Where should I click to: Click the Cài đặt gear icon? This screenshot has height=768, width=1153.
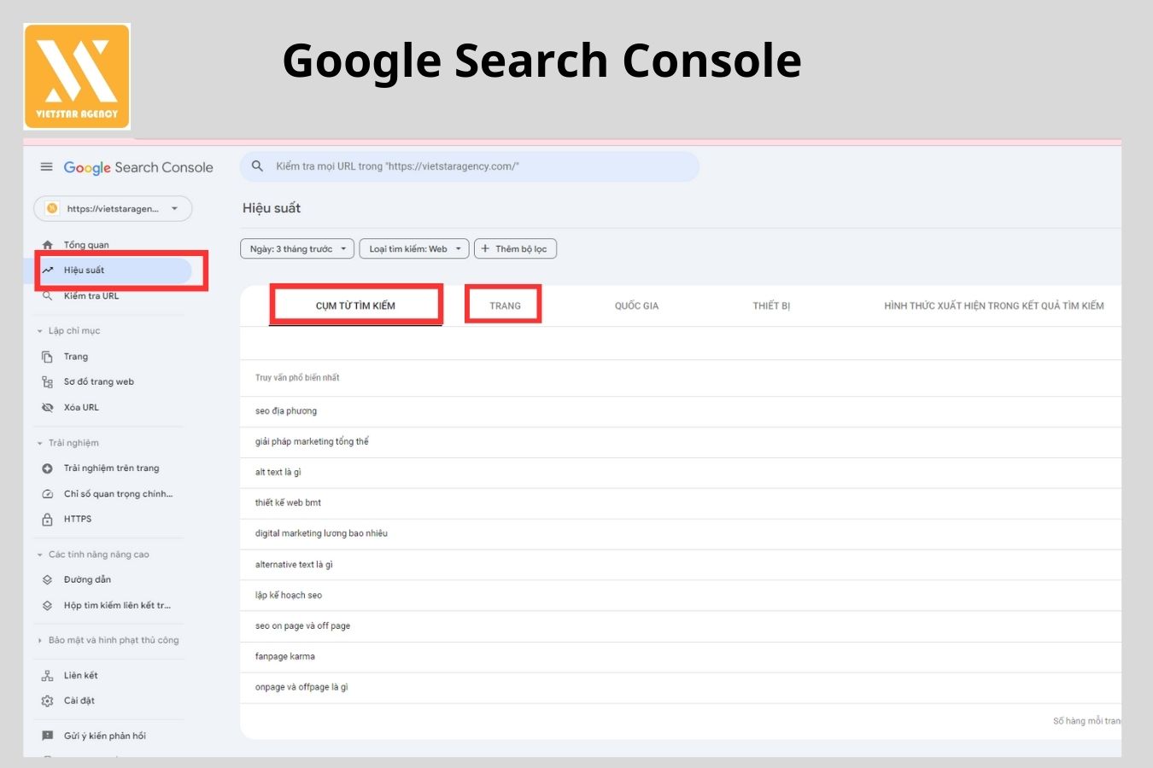48,701
